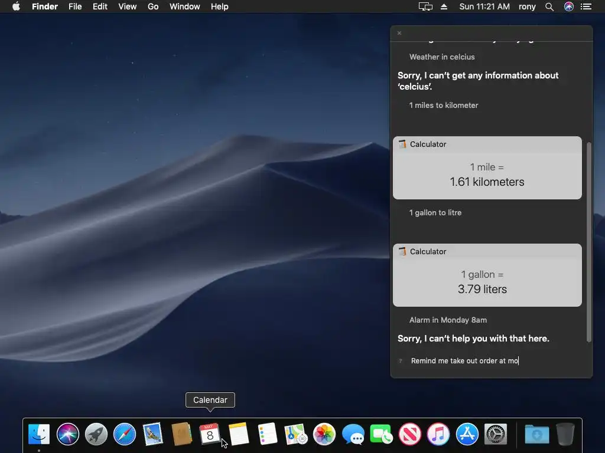Open Reminders icon in Dock
The width and height of the screenshot is (605, 453).
point(267,434)
